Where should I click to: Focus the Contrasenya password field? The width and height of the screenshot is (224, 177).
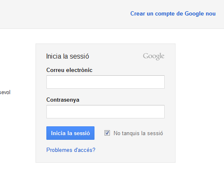pyautogui.click(x=105, y=112)
